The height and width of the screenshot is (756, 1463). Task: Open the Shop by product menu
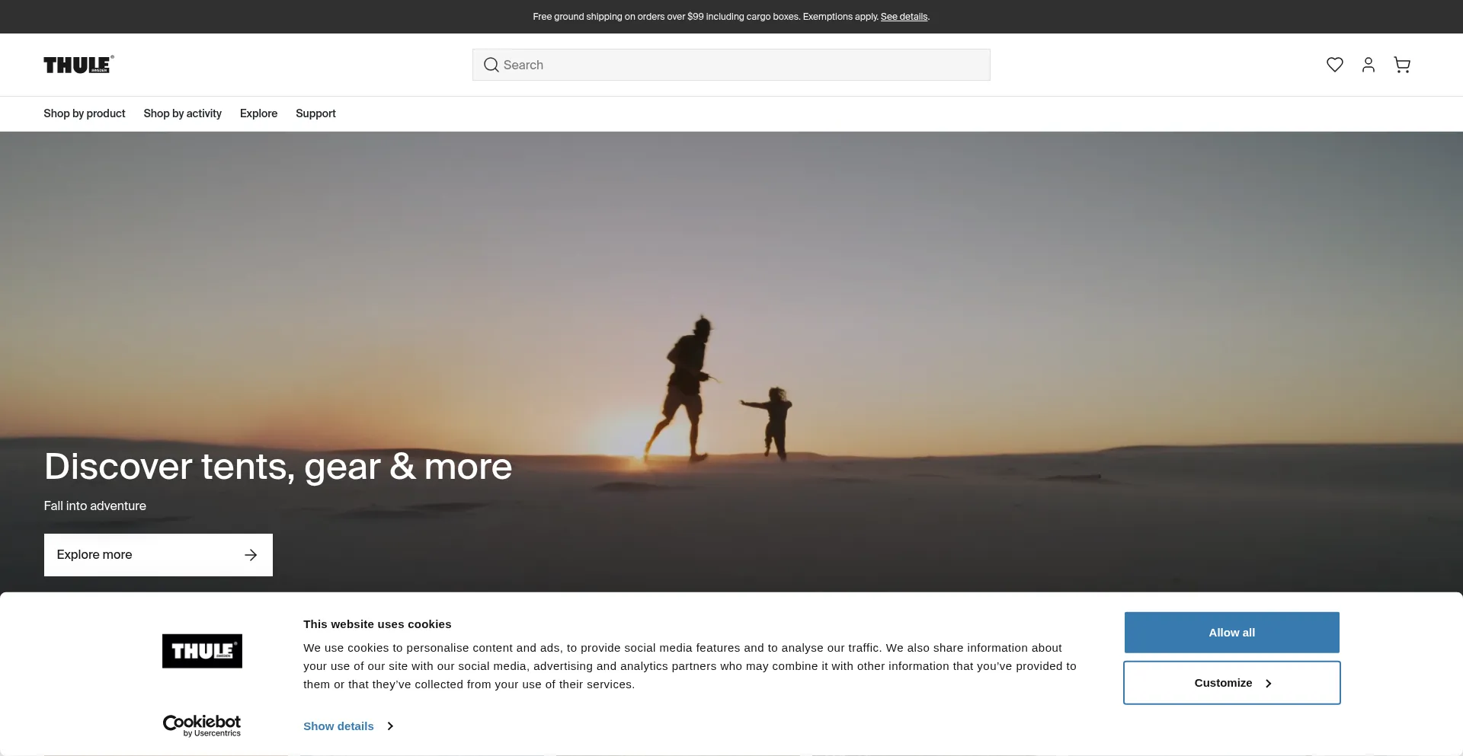84,113
